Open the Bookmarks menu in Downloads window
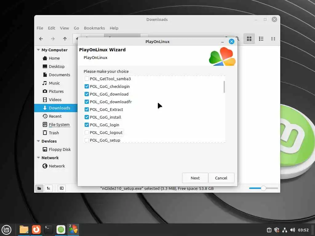This screenshot has height=236, width=315. (94, 28)
